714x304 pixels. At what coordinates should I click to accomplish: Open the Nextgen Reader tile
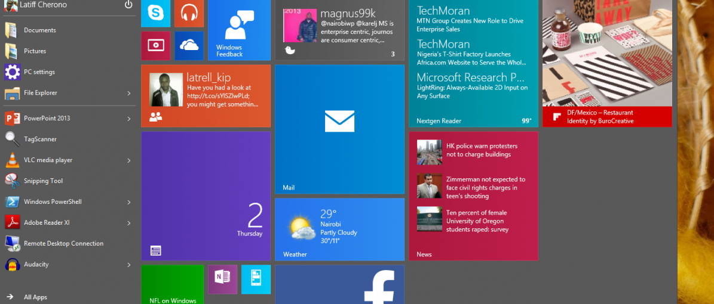coord(473,63)
